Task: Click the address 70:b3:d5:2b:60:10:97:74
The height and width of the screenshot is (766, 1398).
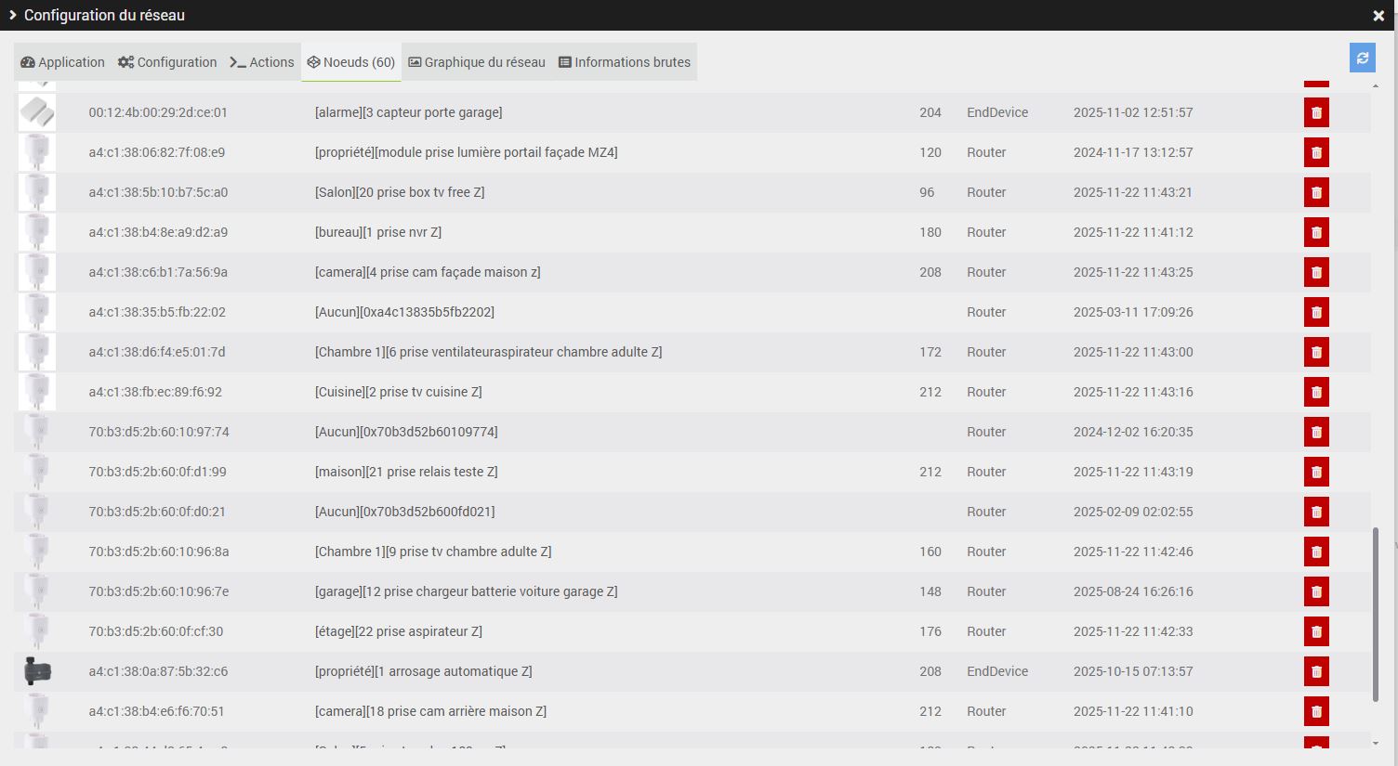Action: tap(159, 432)
